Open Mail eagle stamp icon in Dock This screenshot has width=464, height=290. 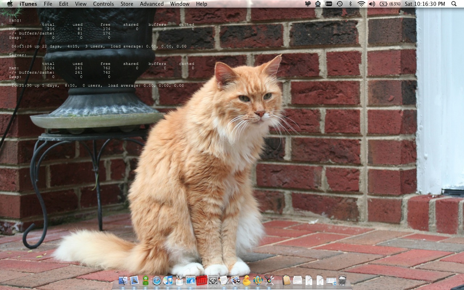tap(134, 280)
